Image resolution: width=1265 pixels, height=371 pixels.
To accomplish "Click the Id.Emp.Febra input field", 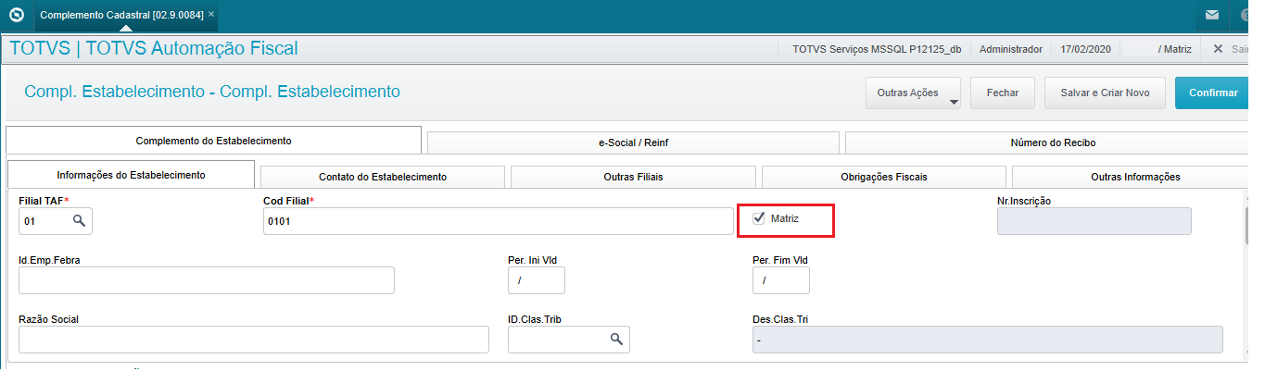I will coord(207,280).
